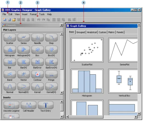
Task: Switch to the Analytical gallery tab
Action: click(x=92, y=32)
